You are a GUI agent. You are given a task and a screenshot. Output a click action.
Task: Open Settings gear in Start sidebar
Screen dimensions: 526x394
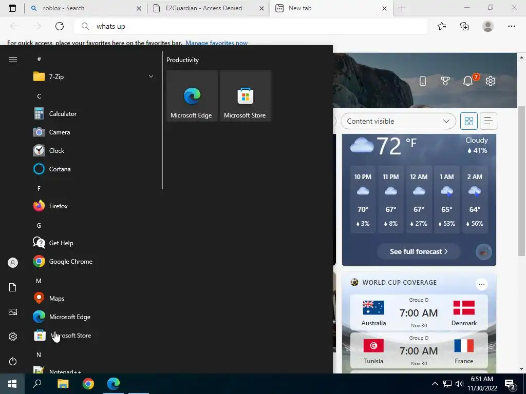tap(13, 337)
